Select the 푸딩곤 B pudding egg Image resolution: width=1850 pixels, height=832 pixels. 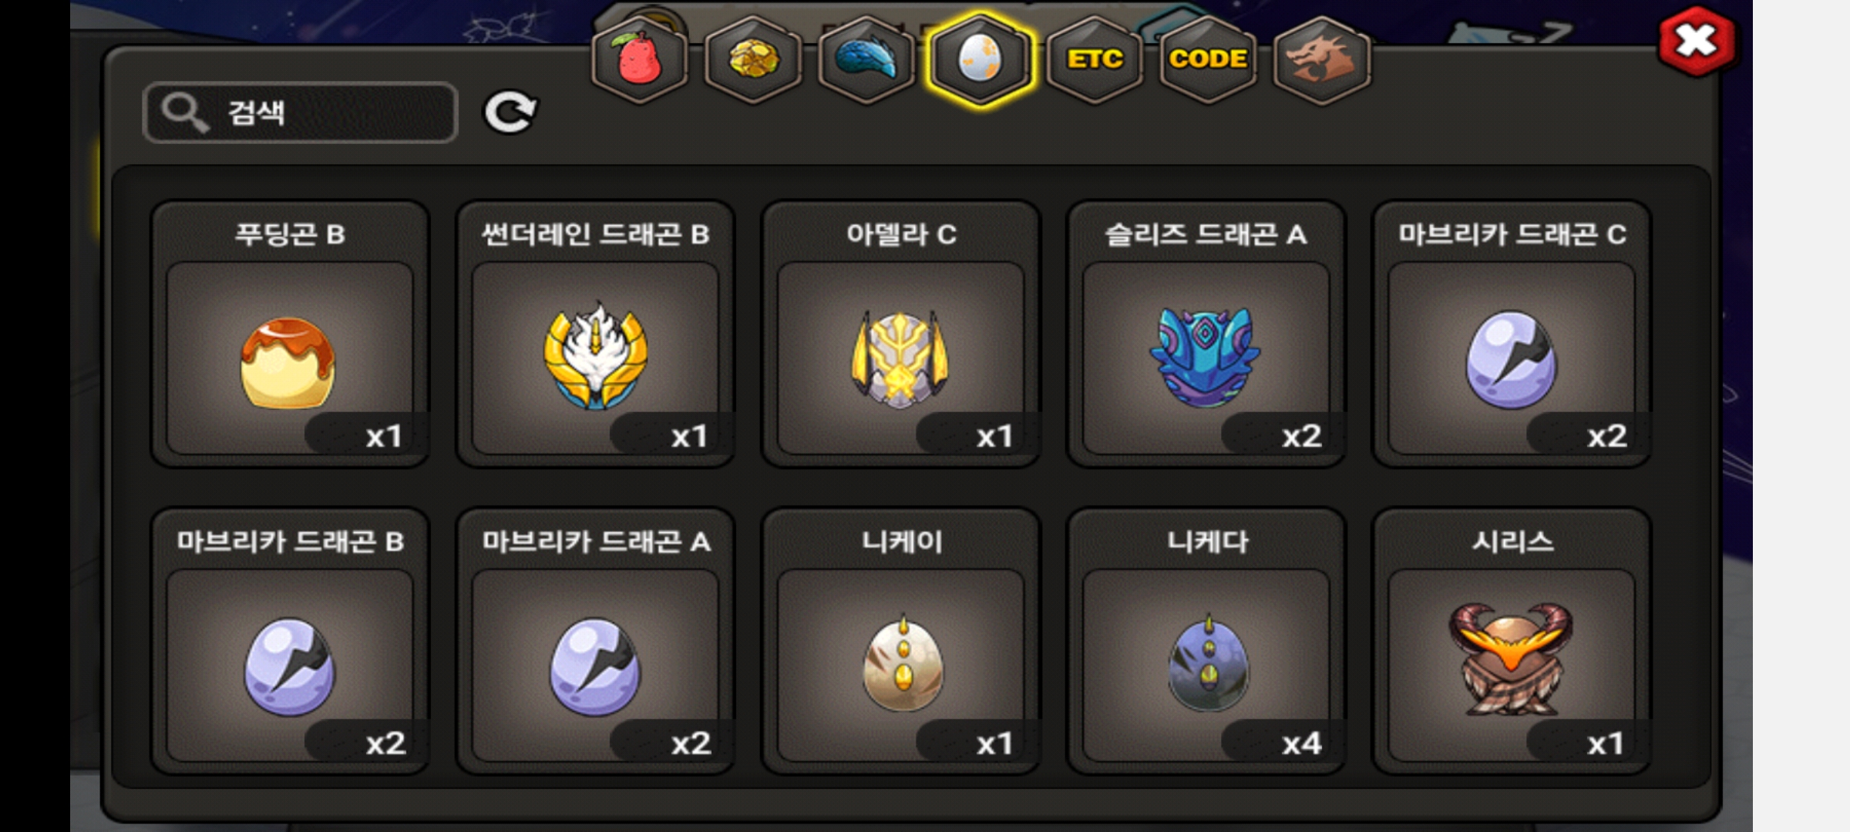290,334
